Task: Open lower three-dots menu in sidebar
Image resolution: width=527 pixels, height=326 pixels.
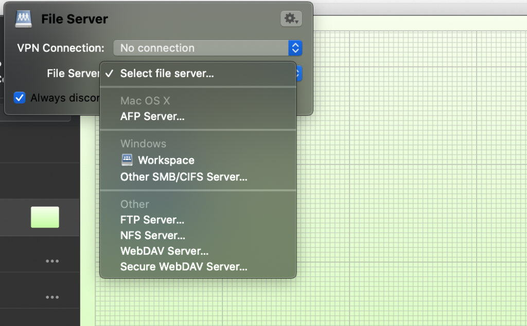Action: point(52,297)
